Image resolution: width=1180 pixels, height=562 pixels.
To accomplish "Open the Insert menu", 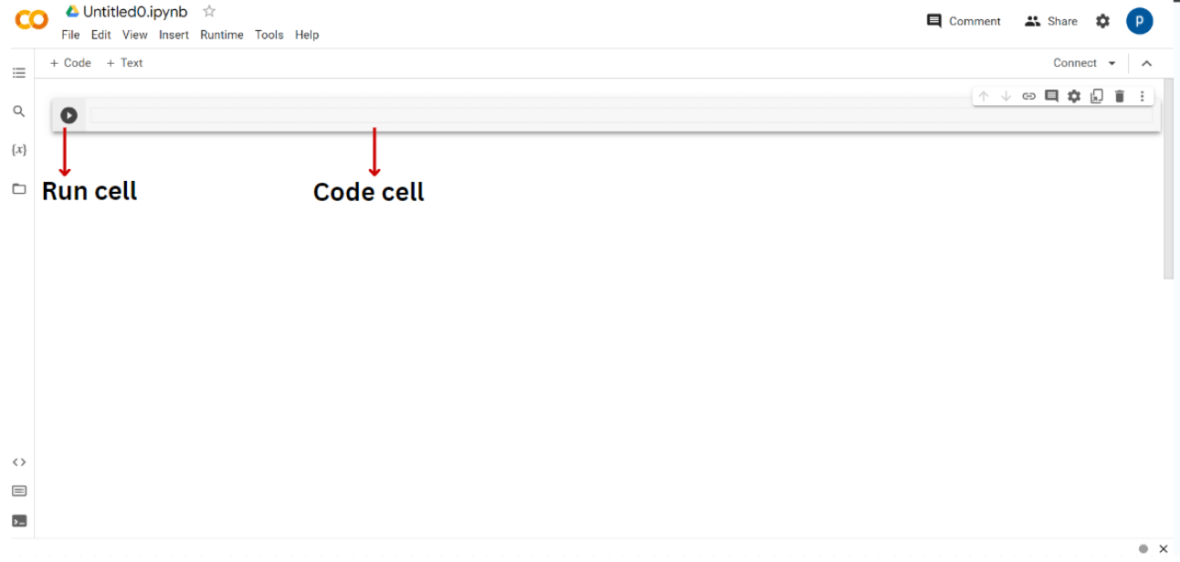I will pos(174,35).
